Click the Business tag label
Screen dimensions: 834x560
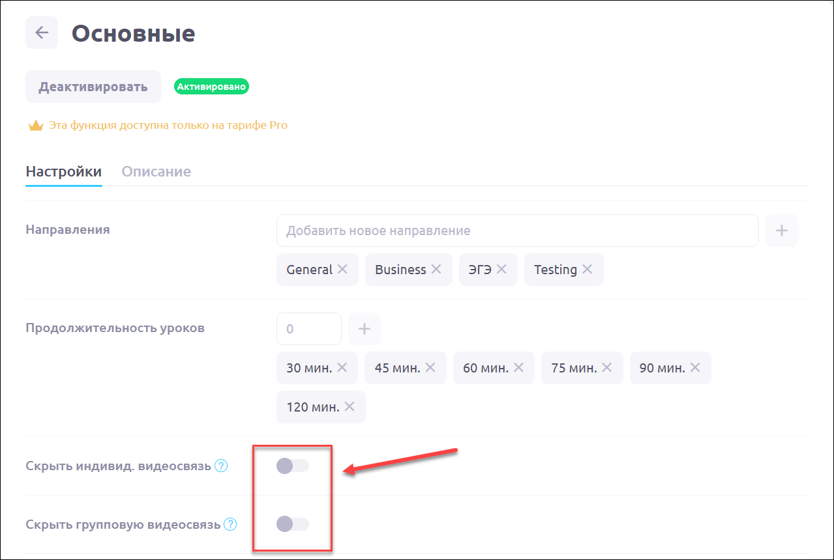click(x=400, y=270)
